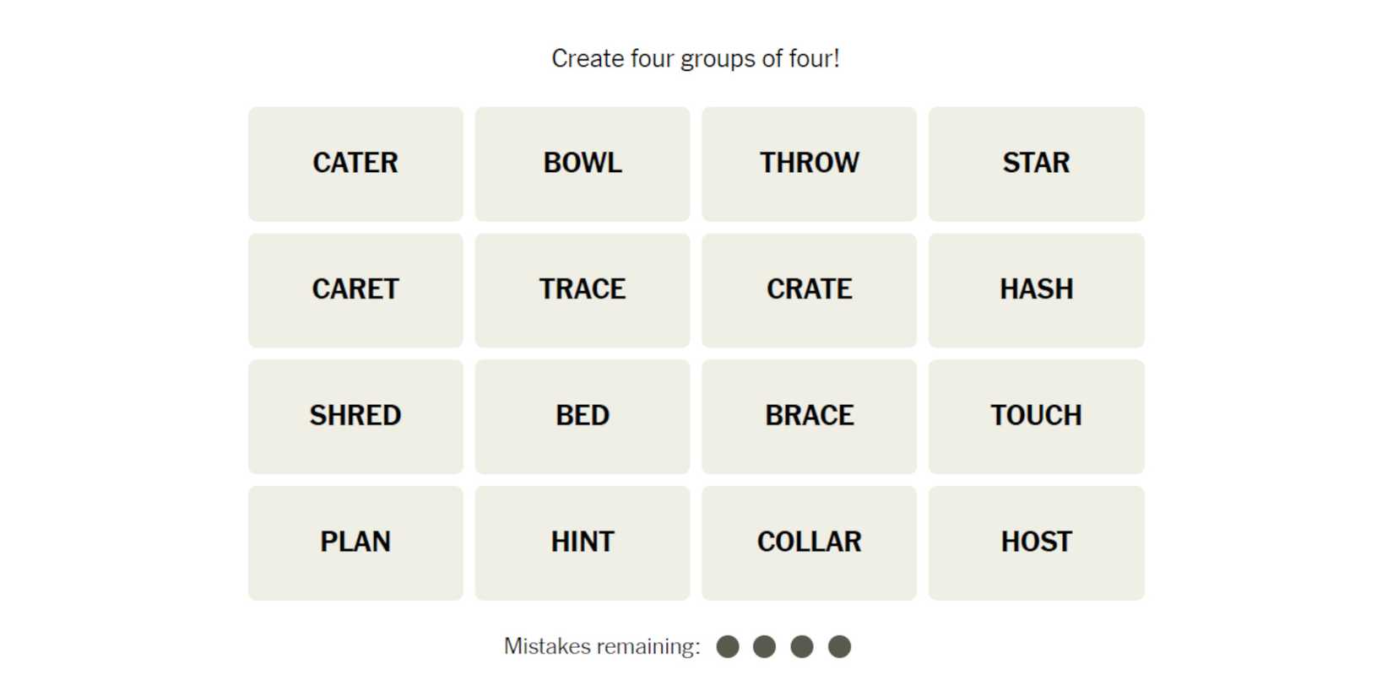Select the TOUCH word tile

(x=1036, y=417)
